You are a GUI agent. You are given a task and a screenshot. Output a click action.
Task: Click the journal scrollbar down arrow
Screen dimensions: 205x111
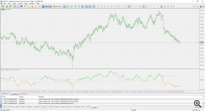click(x=204, y=105)
